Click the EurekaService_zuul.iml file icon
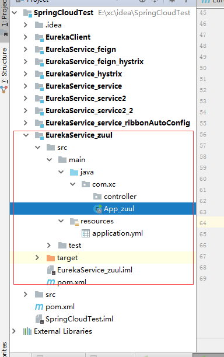224x357 pixels. pos(51,270)
